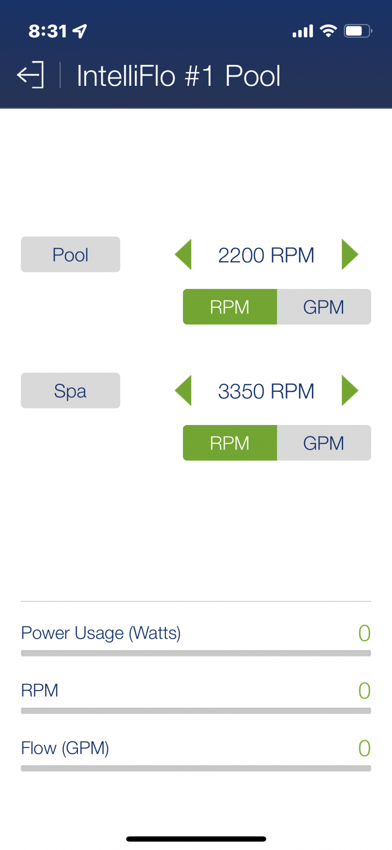Tap the IntelliFlo #1 Pool title
Screen dimensions: 392x850
179,76
